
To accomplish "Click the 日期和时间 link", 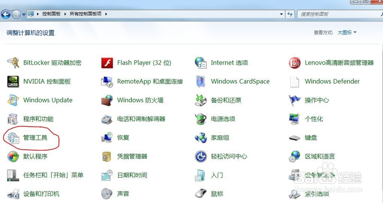I will 132,175.
